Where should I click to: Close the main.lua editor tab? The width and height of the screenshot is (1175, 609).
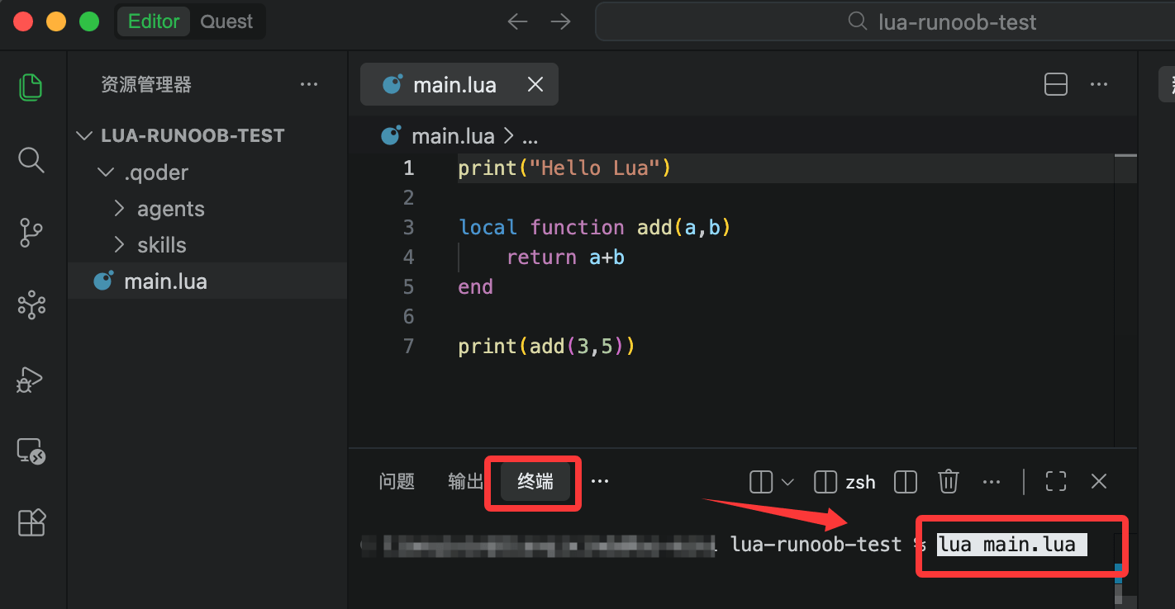click(x=535, y=84)
